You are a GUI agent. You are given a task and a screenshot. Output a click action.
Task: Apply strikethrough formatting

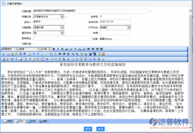click(x=66, y=49)
